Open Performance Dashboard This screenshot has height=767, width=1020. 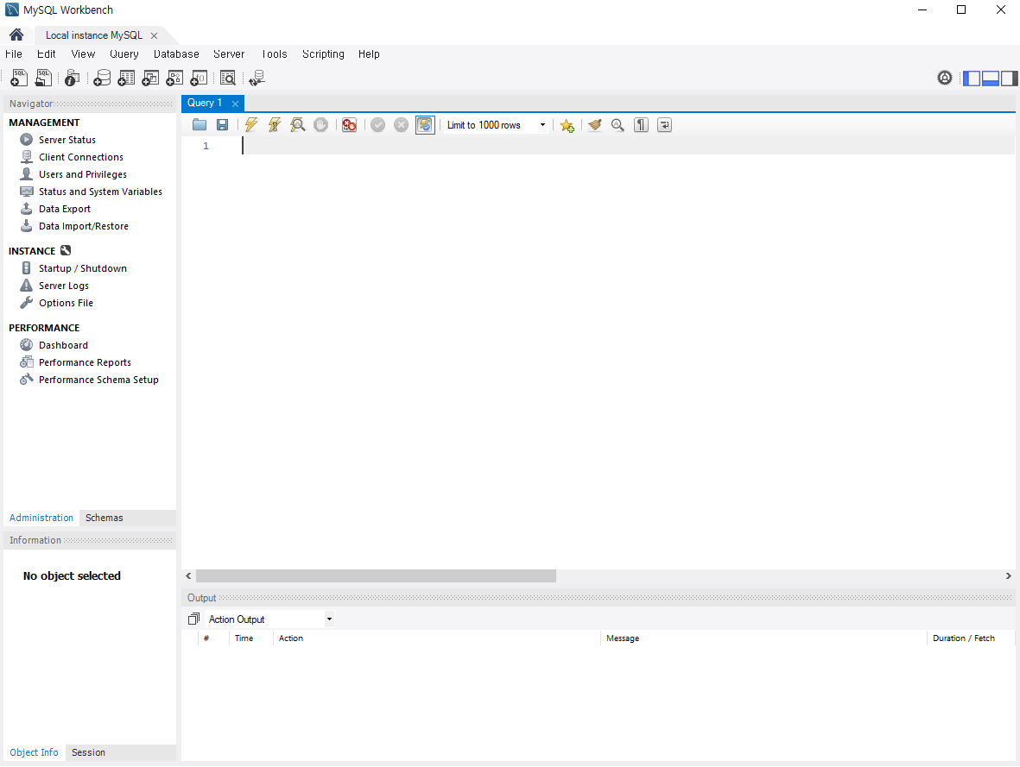coord(63,344)
